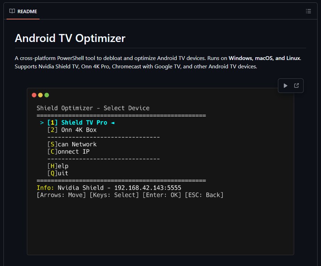Viewport: 321px width, 266px height.
Task: Click "[ESC: Back]" hint text
Action: coord(204,195)
